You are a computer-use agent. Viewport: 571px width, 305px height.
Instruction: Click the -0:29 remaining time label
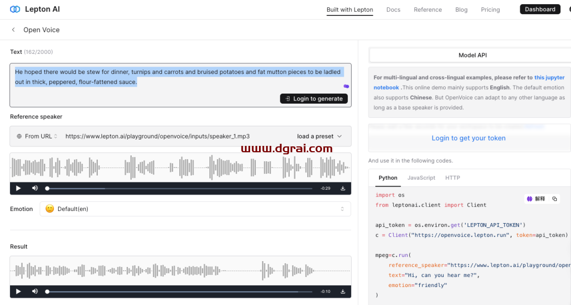(326, 189)
